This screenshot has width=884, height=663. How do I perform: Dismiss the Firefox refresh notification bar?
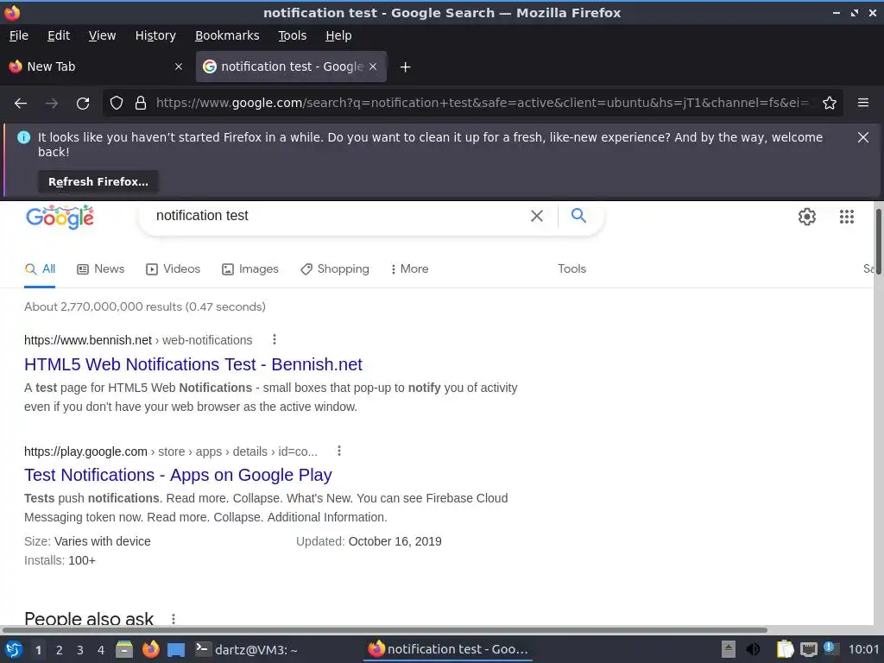862,137
